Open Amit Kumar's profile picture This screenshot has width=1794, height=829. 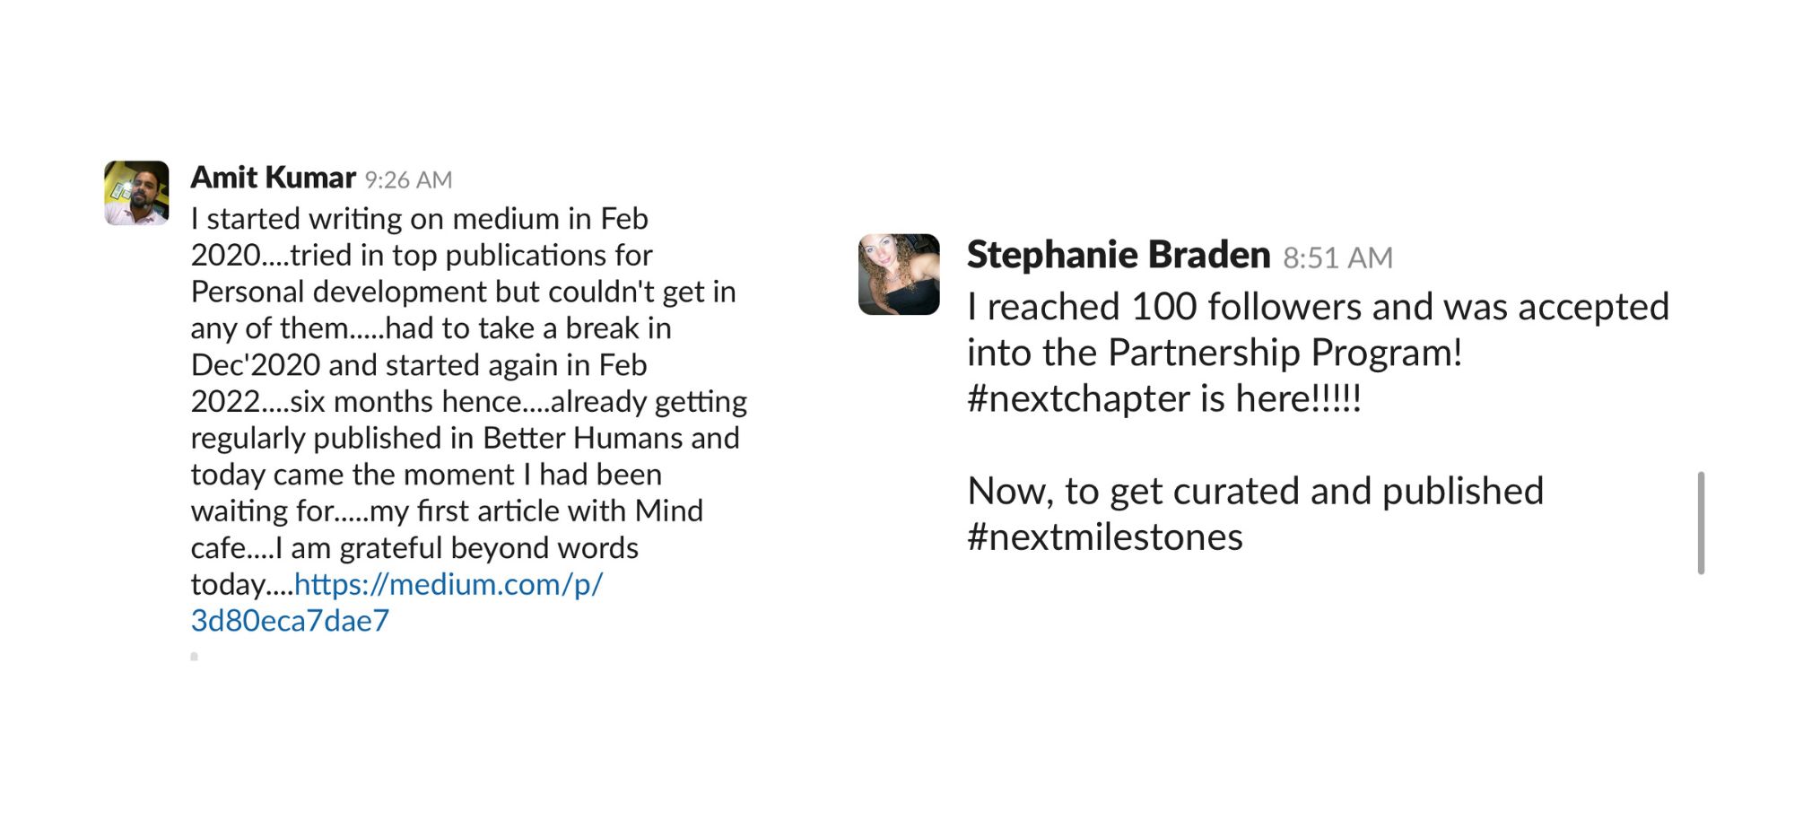pyautogui.click(x=136, y=193)
